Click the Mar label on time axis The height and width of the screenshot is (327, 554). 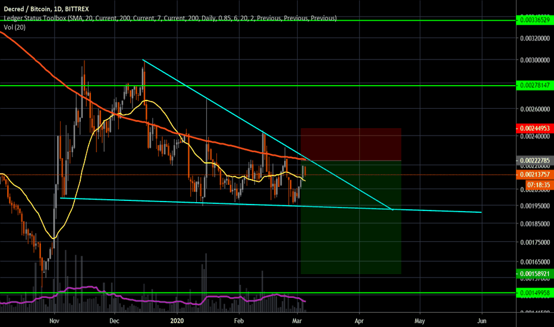(x=297, y=320)
